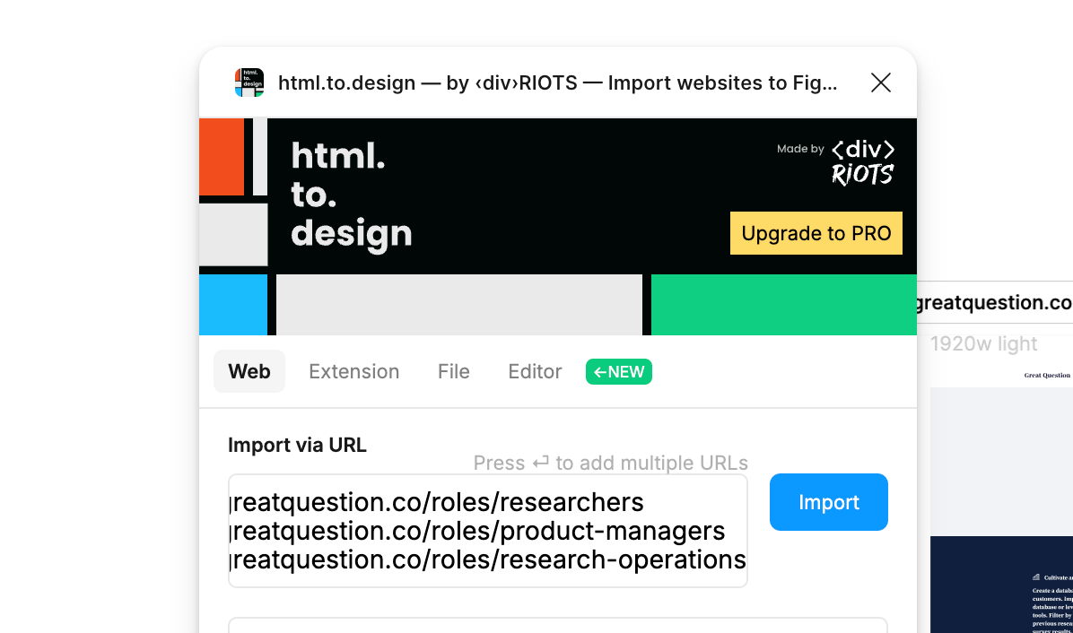Click the greatquestion.co page label on canvas

(994, 302)
